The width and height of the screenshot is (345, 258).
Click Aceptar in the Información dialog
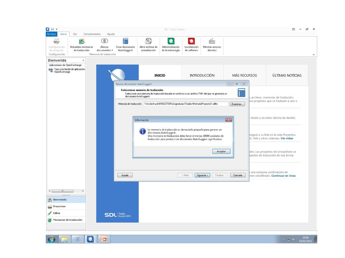click(x=221, y=152)
